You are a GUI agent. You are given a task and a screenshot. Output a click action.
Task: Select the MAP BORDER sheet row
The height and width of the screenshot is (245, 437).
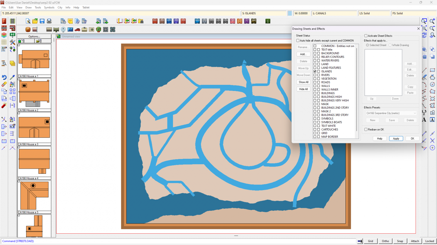coord(329,137)
